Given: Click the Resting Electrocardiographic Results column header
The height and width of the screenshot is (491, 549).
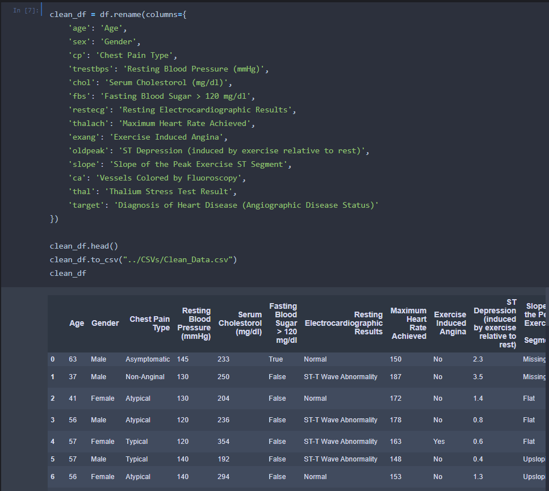Looking at the screenshot, I should tap(343, 324).
